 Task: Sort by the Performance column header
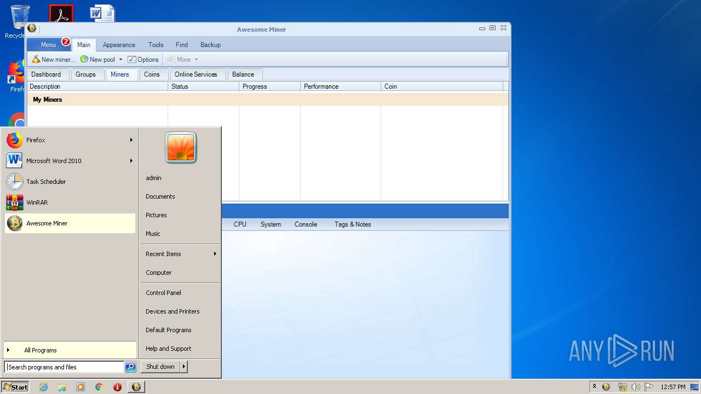(340, 86)
